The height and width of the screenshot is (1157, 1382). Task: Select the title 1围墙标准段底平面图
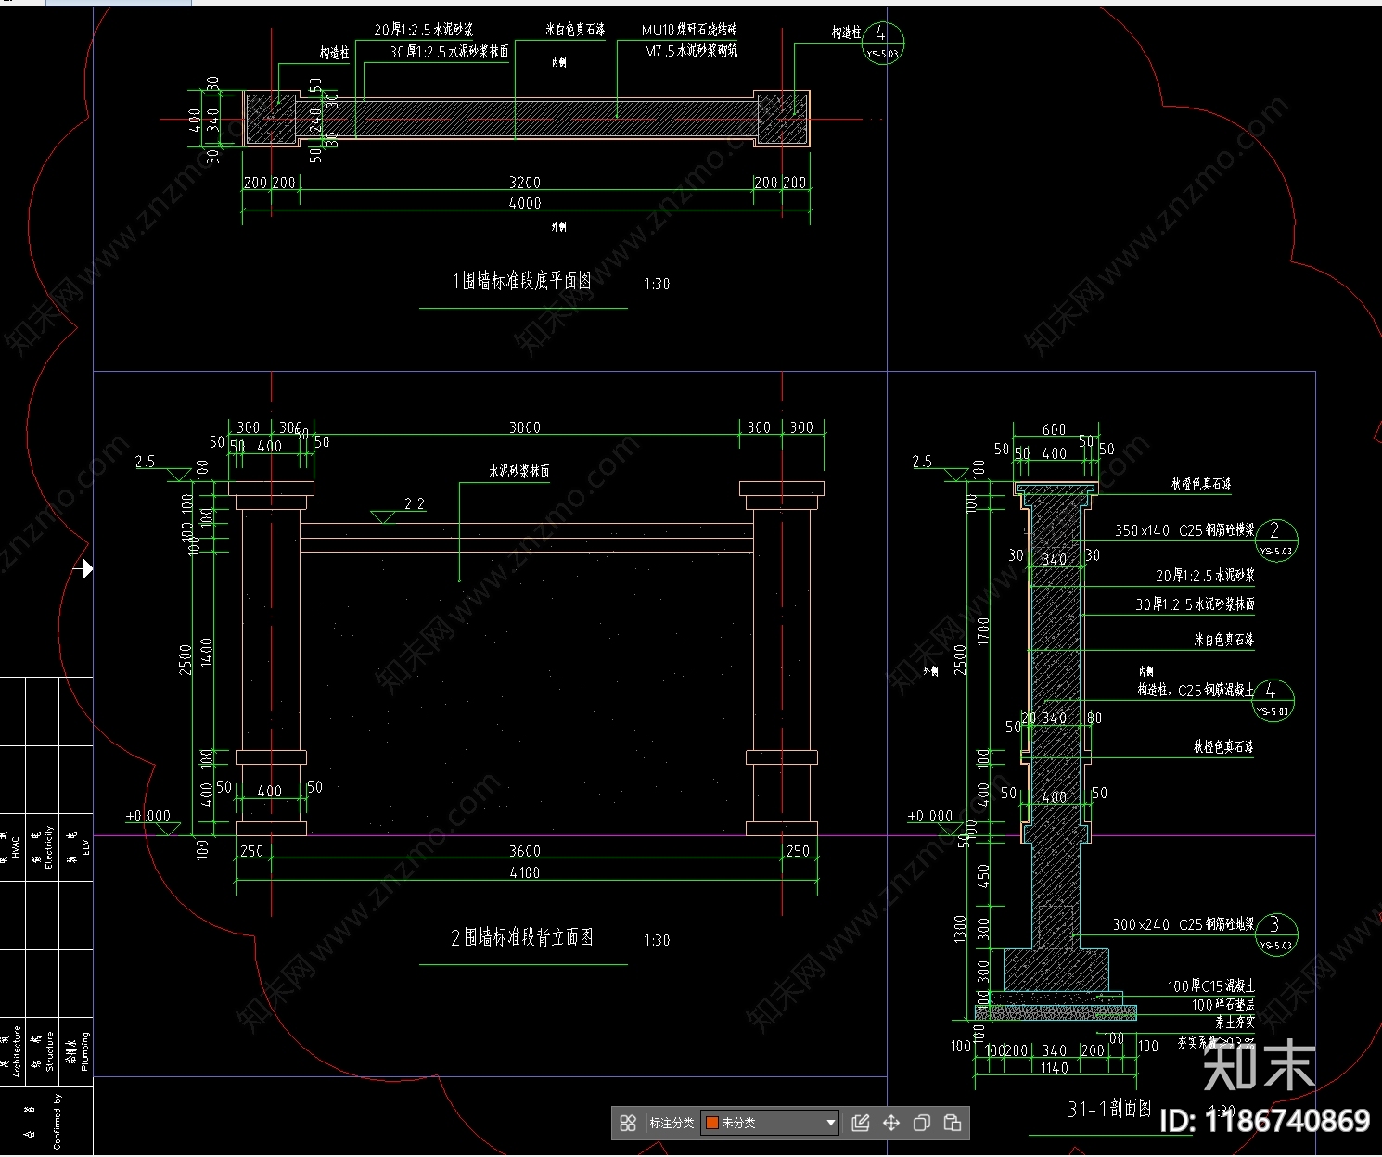[x=522, y=281]
